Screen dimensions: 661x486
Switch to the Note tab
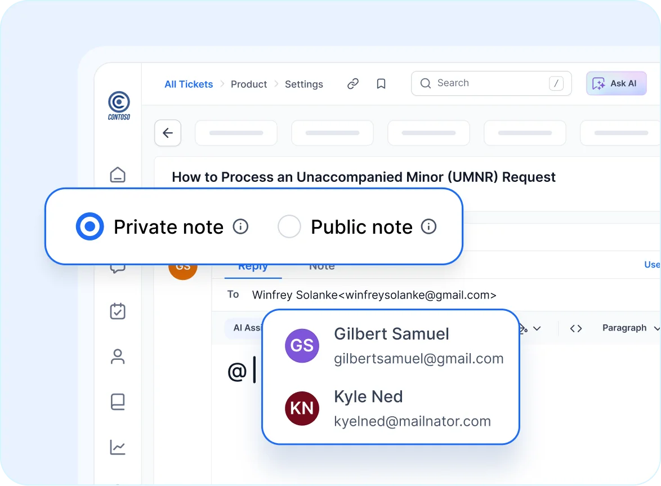point(321,266)
